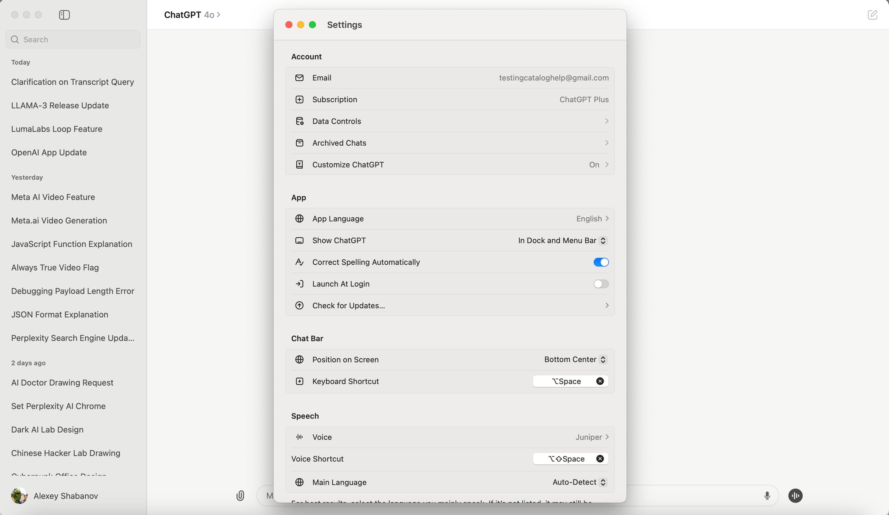Click the microphone icon in message bar
889x515 pixels.
(767, 496)
